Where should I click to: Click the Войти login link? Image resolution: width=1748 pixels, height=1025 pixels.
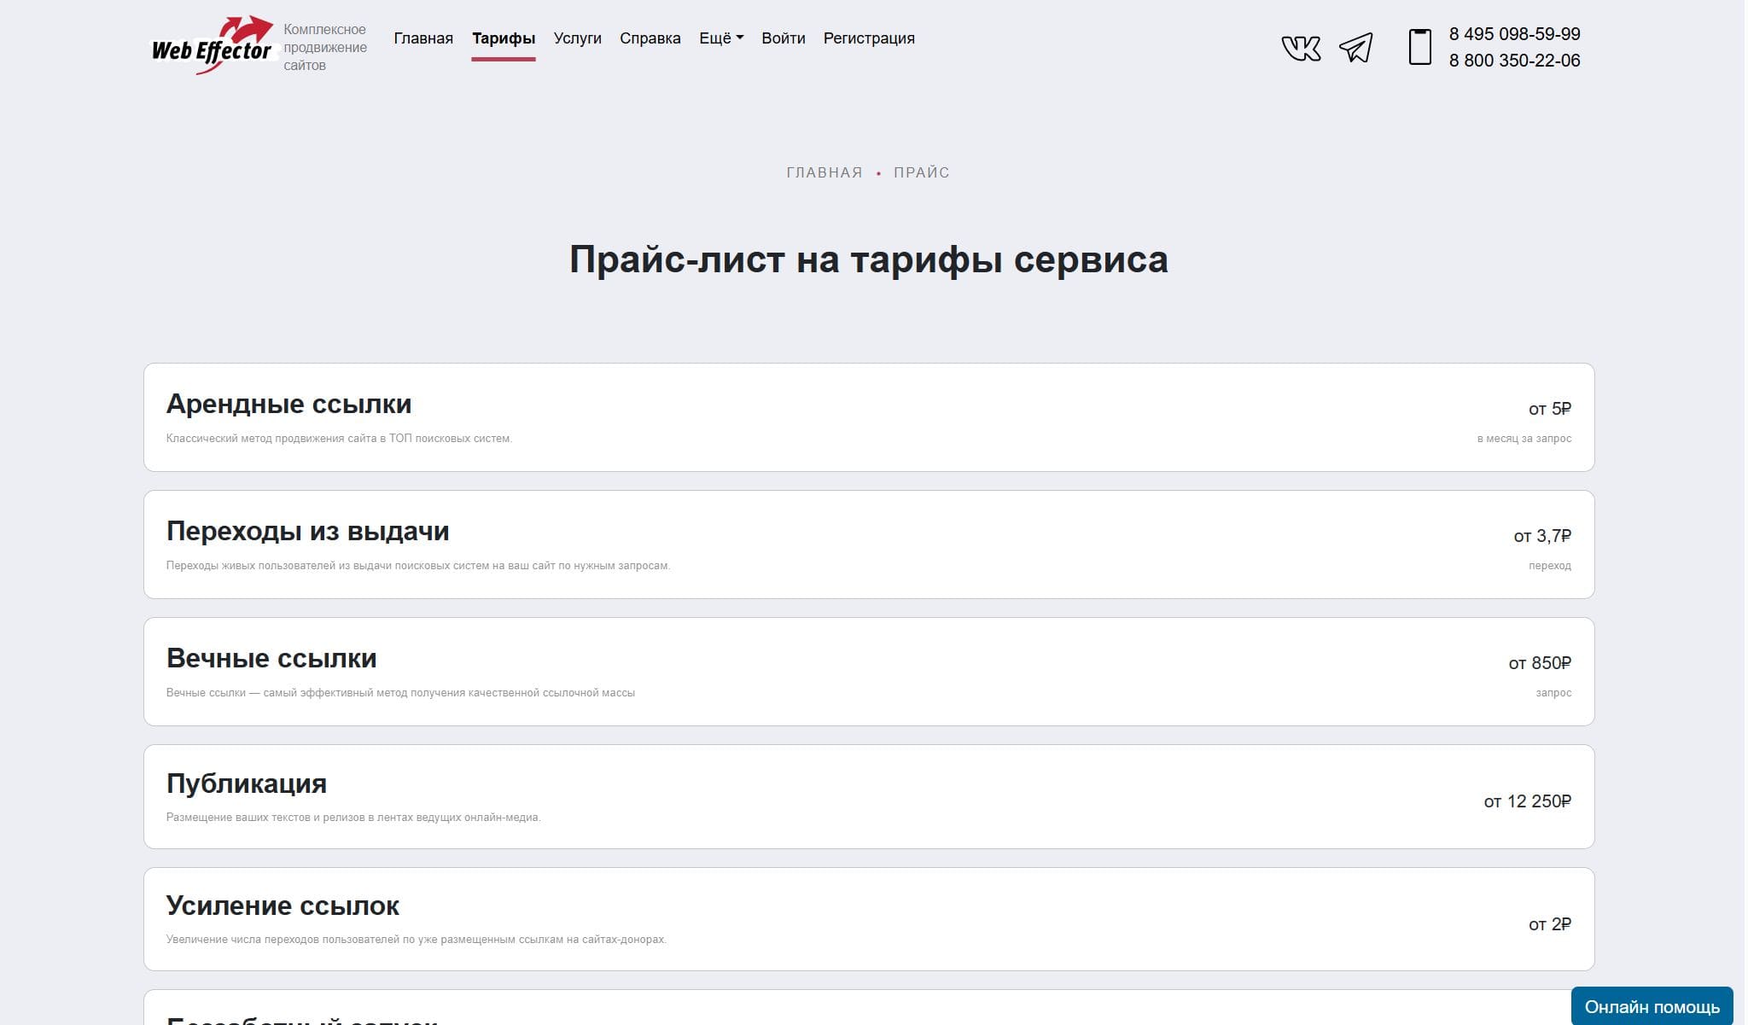coord(783,38)
